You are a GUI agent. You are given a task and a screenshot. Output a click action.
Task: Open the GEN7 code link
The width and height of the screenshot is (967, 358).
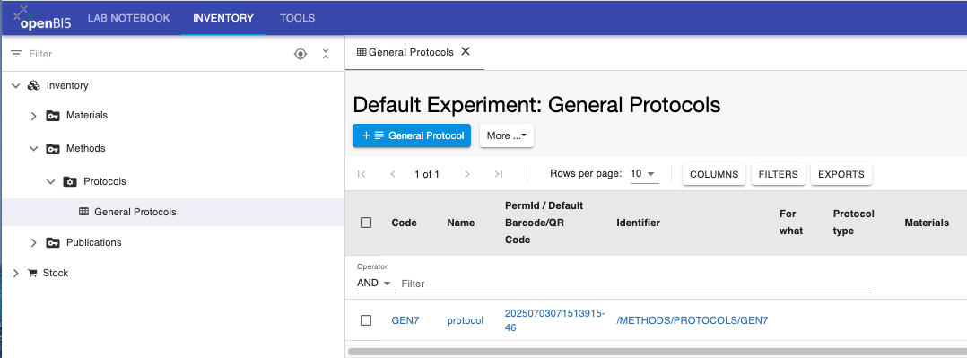pos(405,320)
